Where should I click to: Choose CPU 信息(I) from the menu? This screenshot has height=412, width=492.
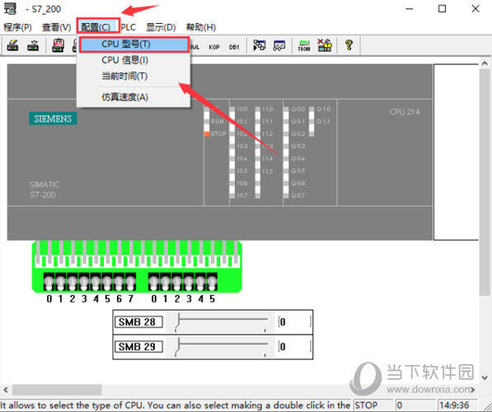(x=134, y=60)
